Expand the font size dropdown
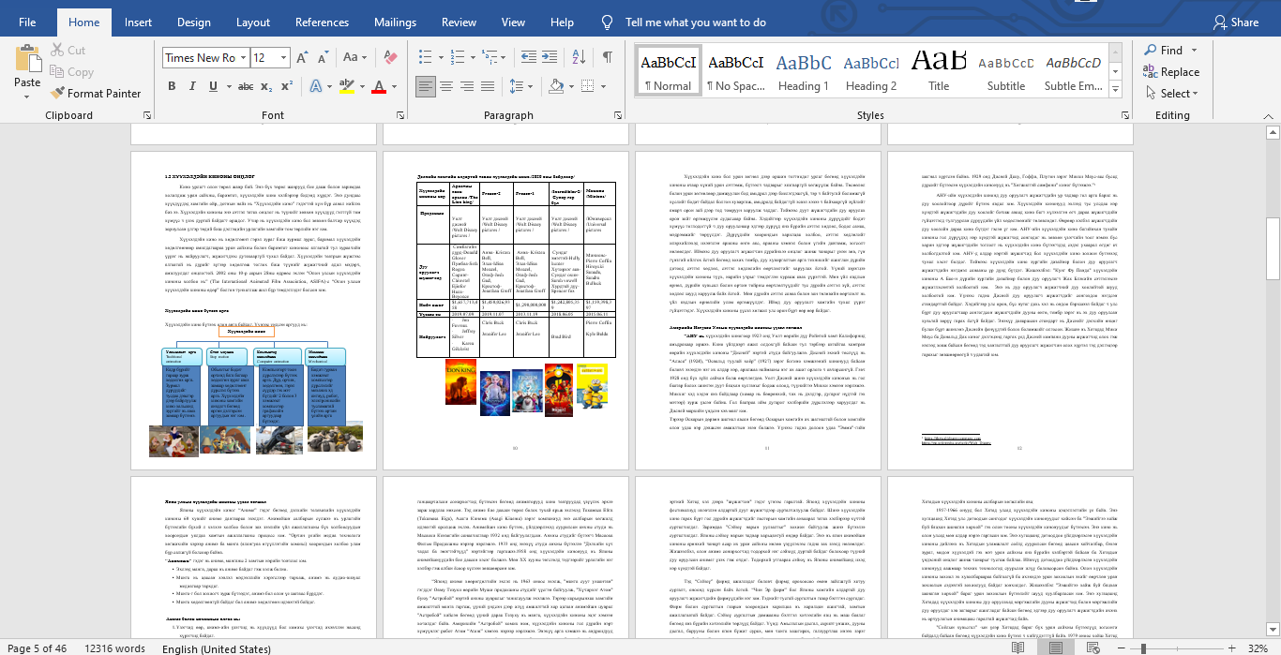The height and width of the screenshot is (655, 1281). [284, 58]
